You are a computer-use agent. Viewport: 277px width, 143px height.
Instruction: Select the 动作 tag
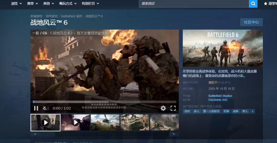(x=187, y=111)
